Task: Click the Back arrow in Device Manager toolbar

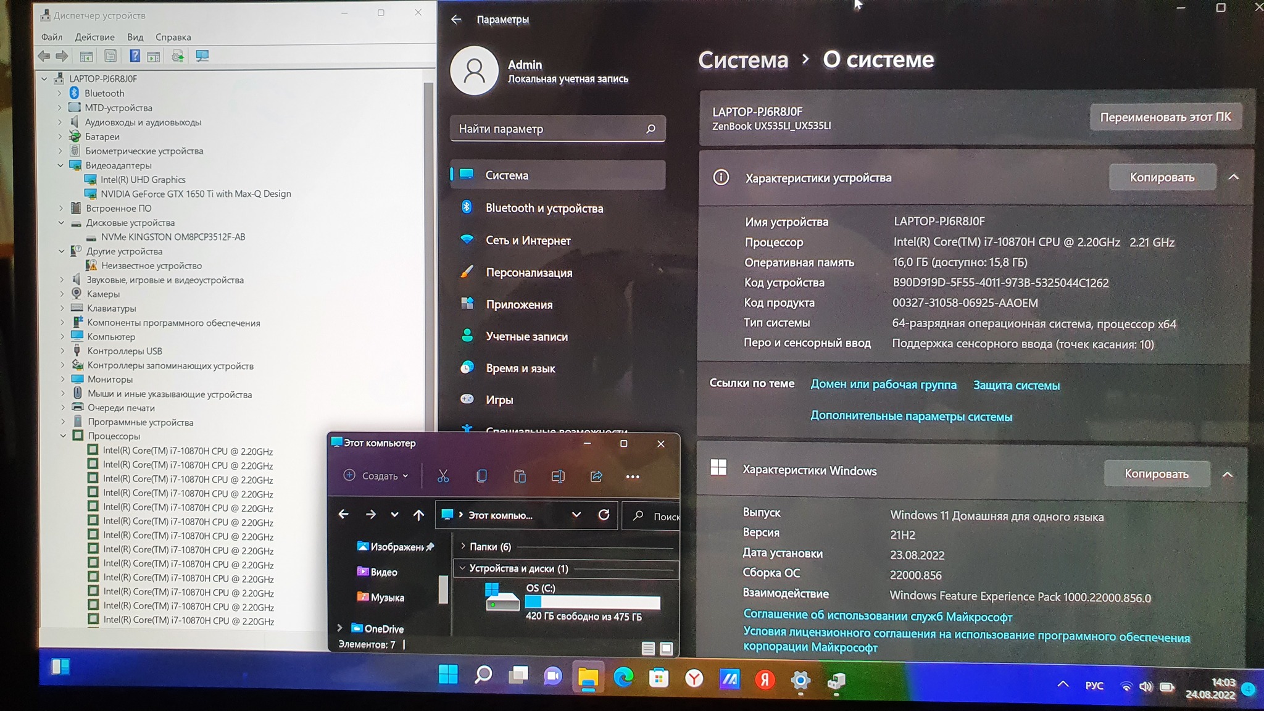Action: pos(44,56)
